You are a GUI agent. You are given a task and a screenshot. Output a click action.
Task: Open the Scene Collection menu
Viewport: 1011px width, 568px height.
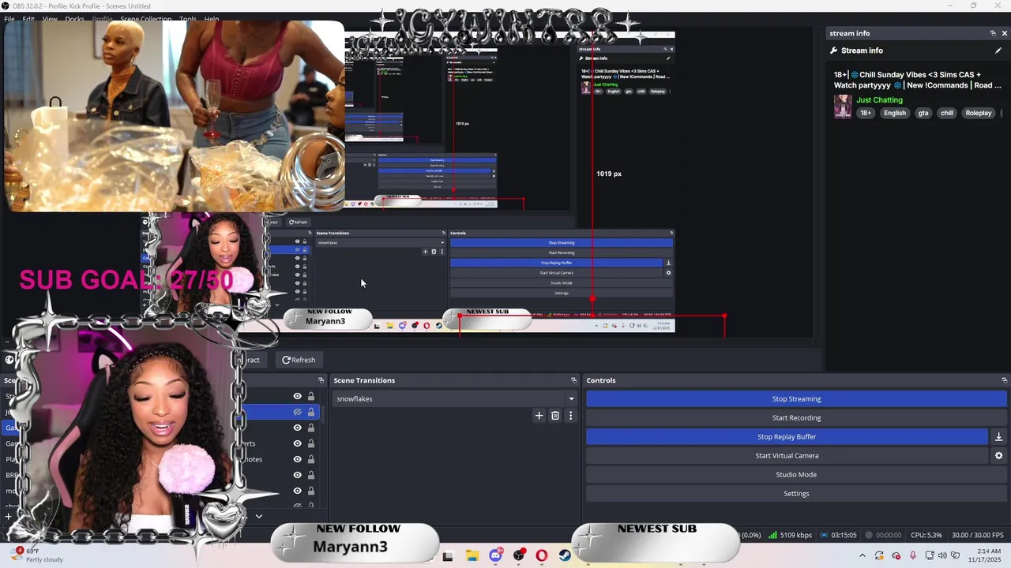click(x=145, y=19)
